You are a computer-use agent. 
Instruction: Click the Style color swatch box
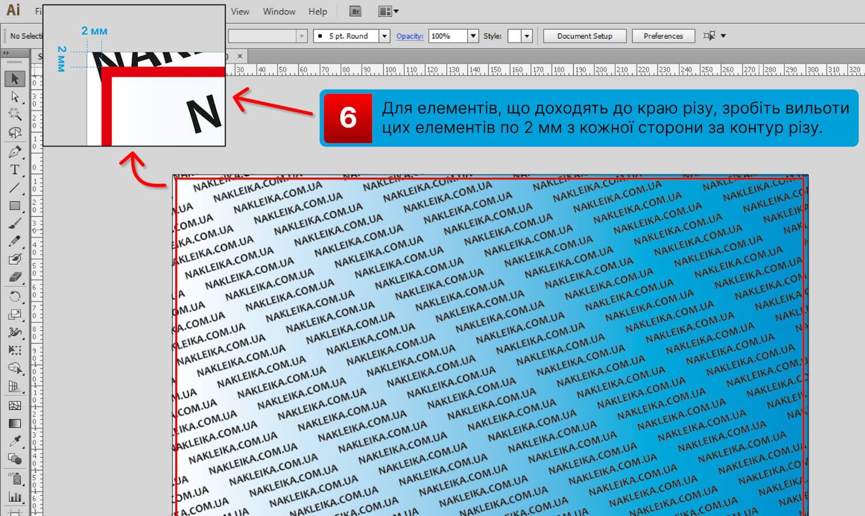tap(514, 36)
